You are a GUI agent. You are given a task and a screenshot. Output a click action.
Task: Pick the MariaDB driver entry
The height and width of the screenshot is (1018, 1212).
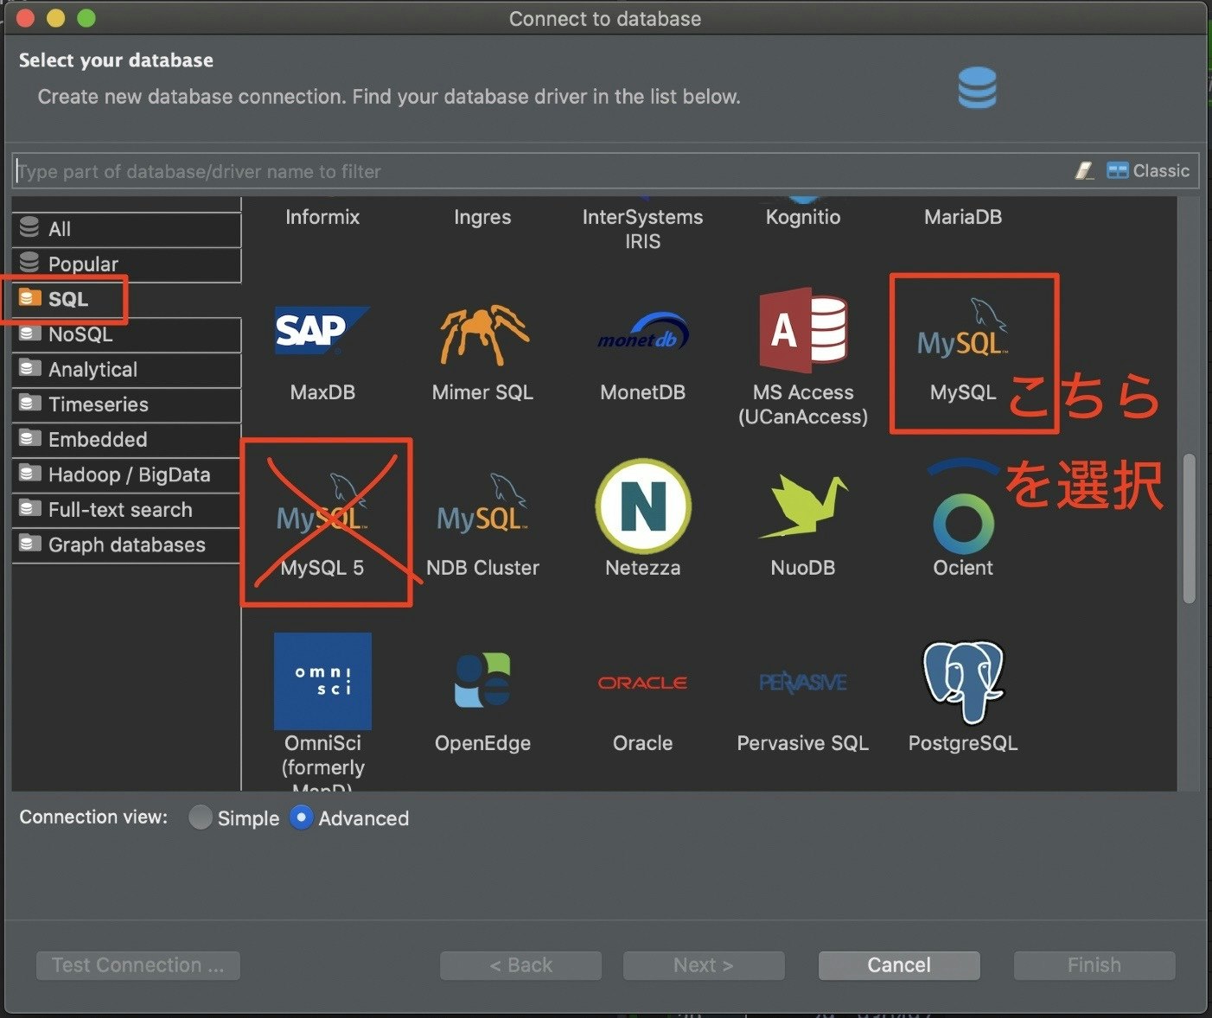pyautogui.click(x=963, y=217)
